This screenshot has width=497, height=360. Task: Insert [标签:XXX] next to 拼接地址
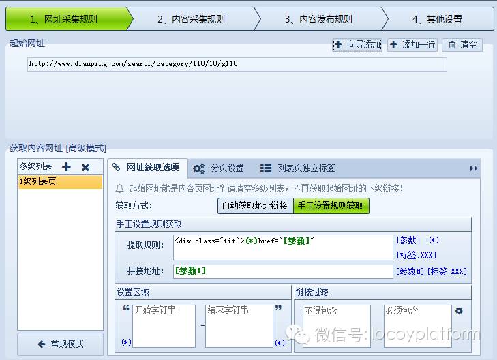pos(447,271)
